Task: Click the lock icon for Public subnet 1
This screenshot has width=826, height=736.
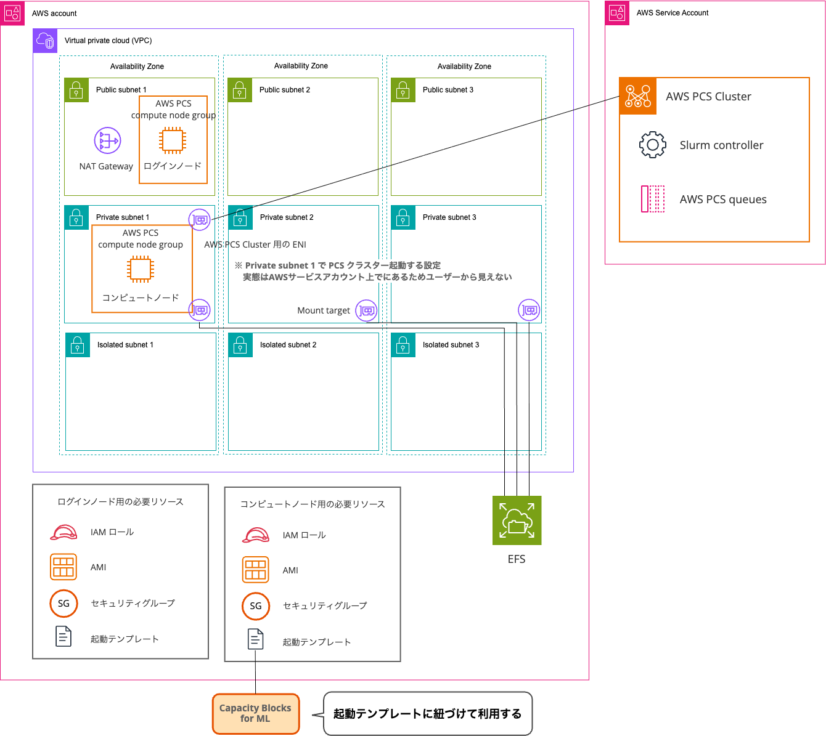Action: point(76,90)
